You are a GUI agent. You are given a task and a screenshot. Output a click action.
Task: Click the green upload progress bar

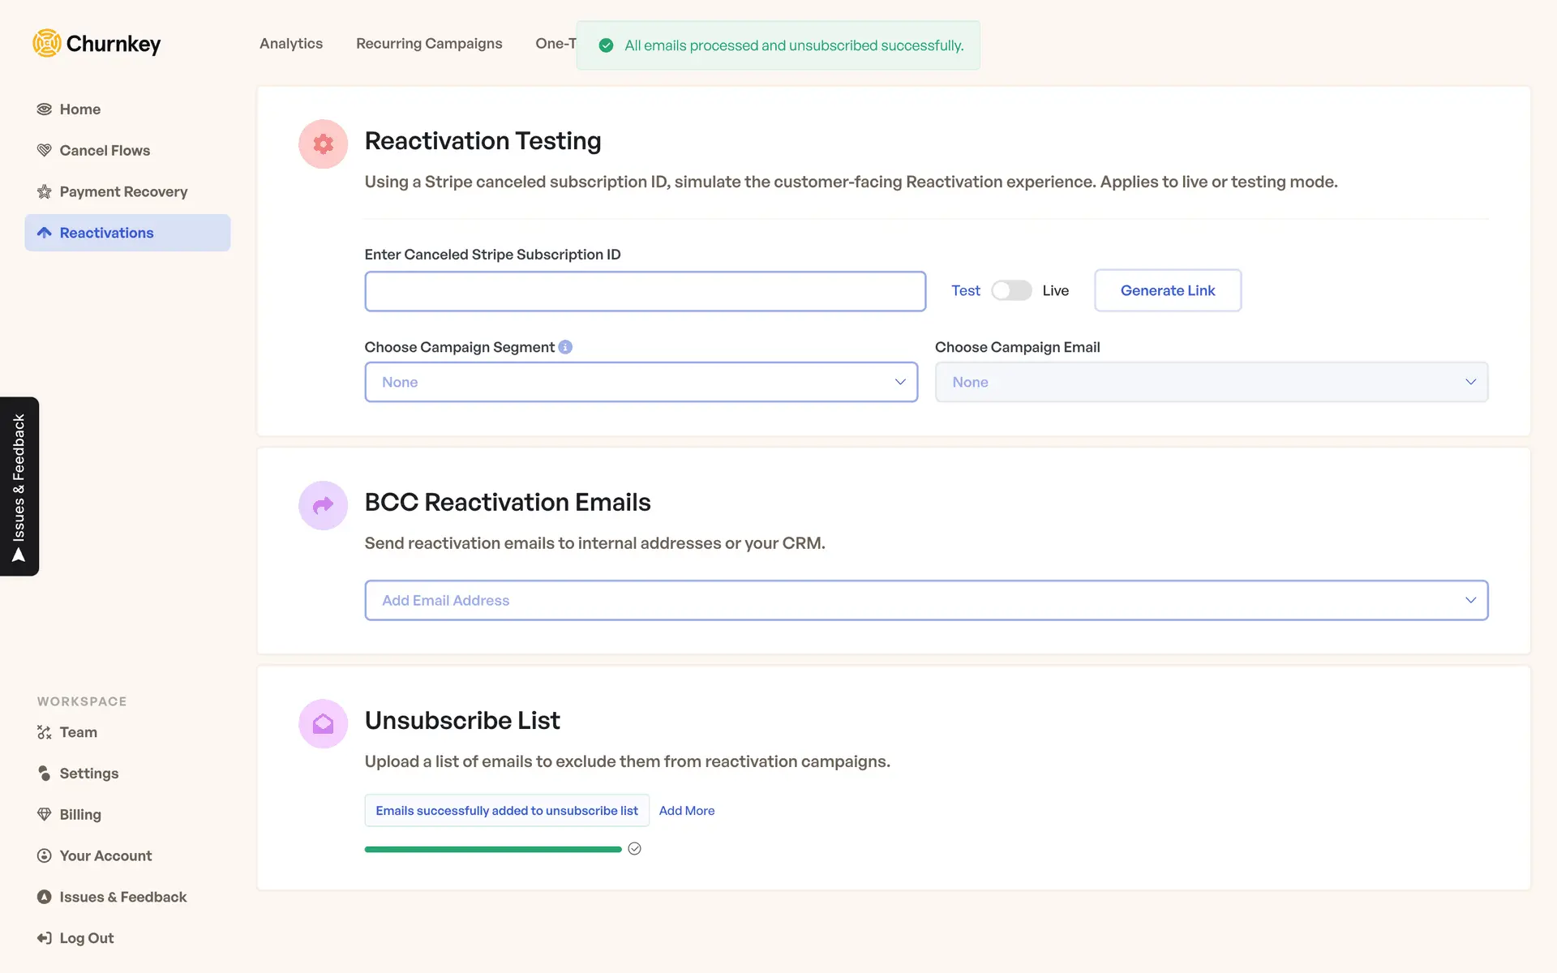click(x=493, y=849)
